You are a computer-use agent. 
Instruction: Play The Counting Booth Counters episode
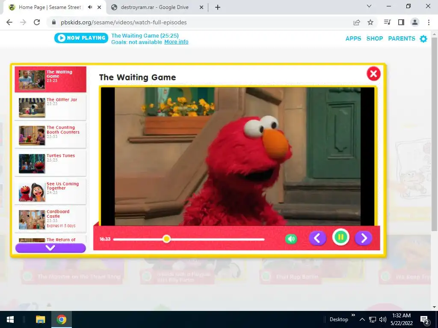click(50, 135)
